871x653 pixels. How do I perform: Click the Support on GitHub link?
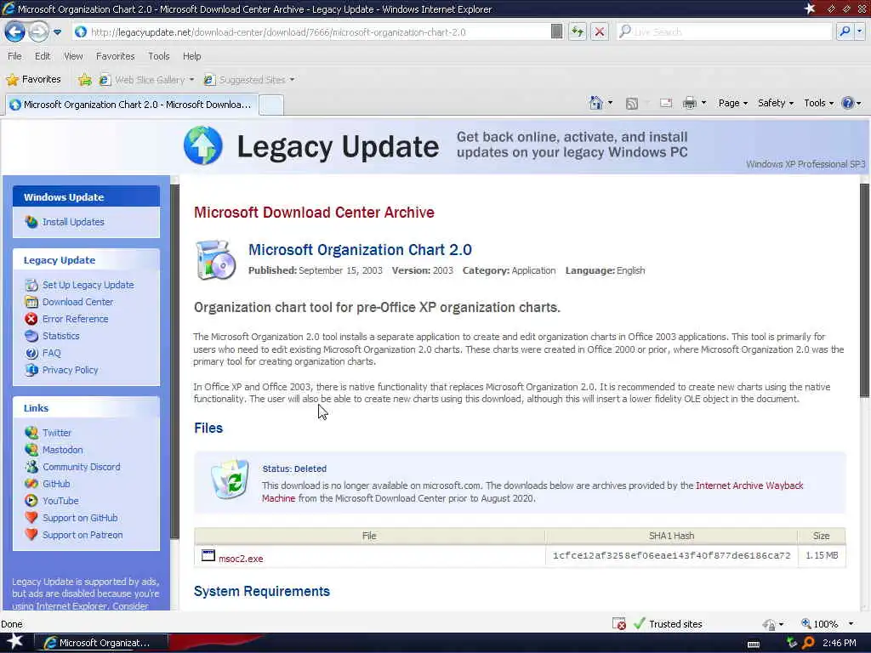pos(80,518)
